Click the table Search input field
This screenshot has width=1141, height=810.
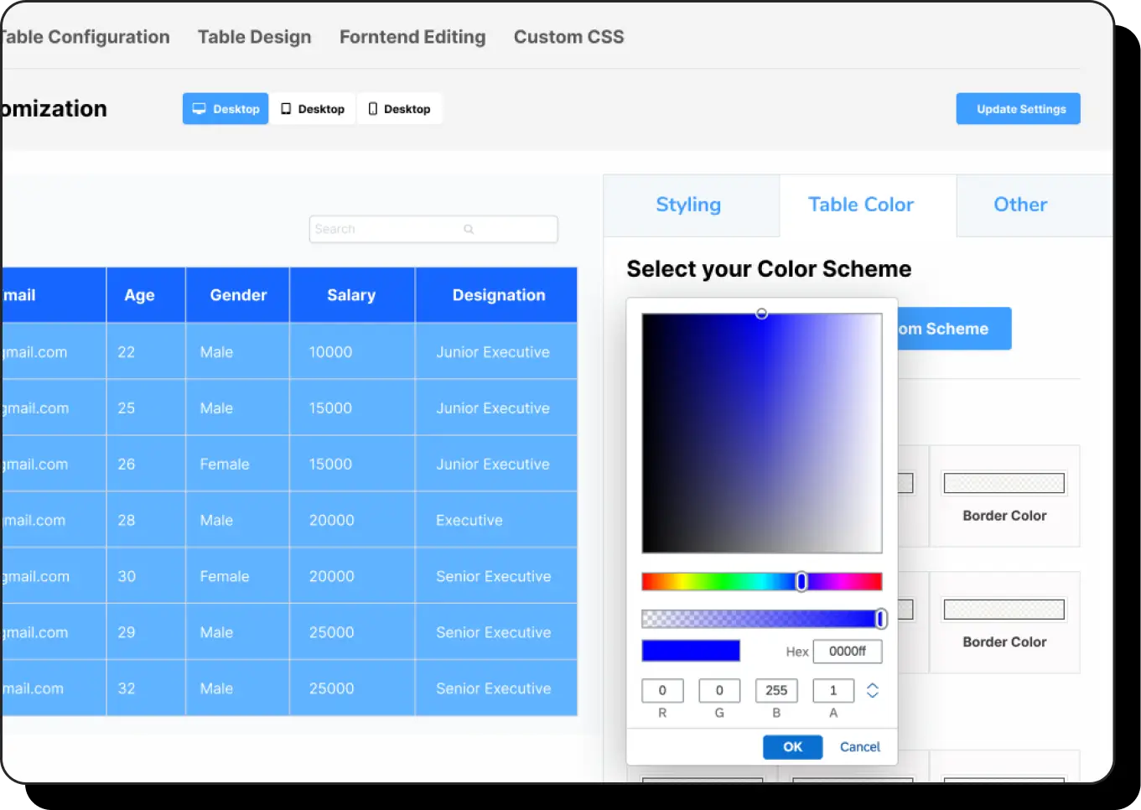tap(386, 229)
